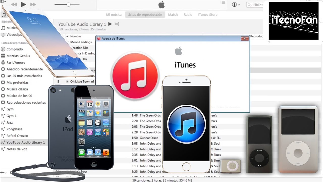Open the Mezclas Genius grid icon
Viewport: 323px width, 182px height.
pyautogui.click(x=3, y=56)
